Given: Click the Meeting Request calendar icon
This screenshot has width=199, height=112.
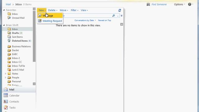Looking at the screenshot, I should pos(40,21).
